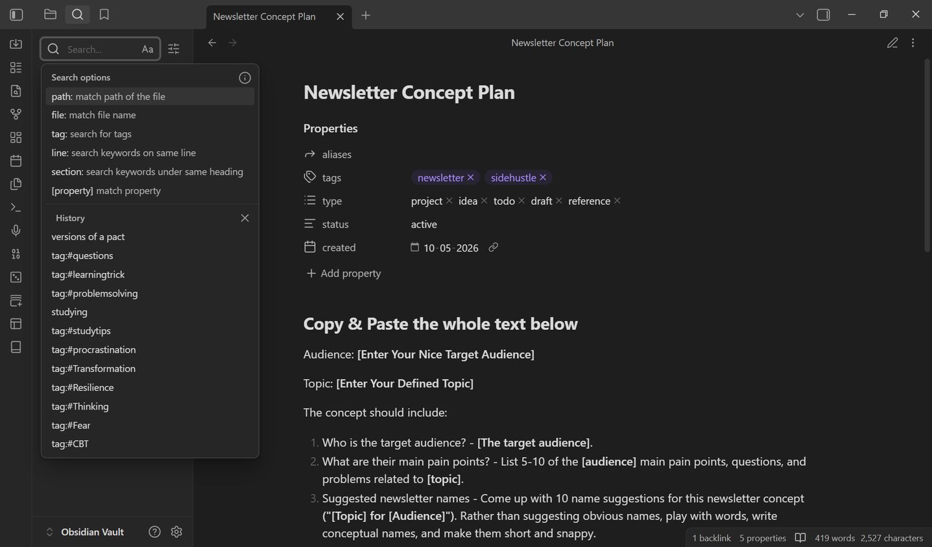This screenshot has width=932, height=547.
Task: Select history entry 'tag:#problemsolving'
Action: click(x=150, y=294)
